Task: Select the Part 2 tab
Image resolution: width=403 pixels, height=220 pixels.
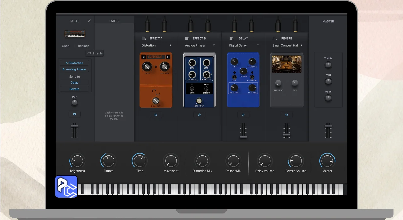Action: click(114, 21)
